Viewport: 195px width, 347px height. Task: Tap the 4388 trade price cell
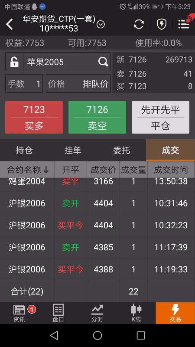pos(104,269)
